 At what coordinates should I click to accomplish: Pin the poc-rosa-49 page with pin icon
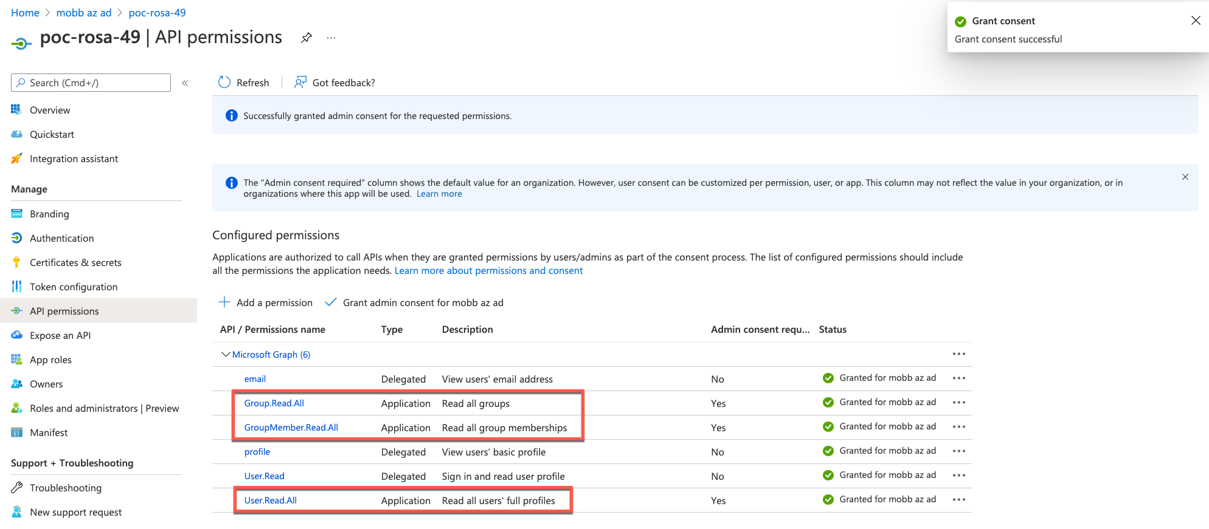[x=307, y=38]
